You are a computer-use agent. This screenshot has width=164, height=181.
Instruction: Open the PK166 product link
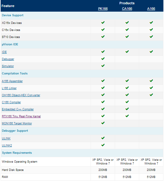(x=103, y=9)
